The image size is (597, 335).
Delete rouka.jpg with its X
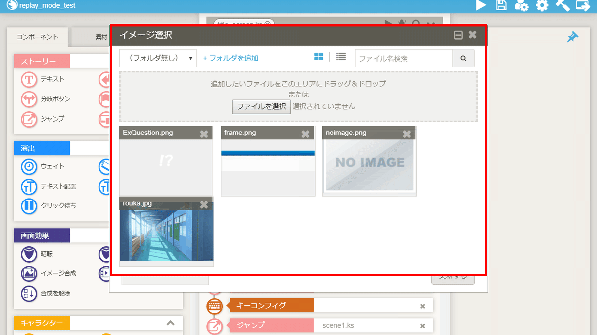(x=204, y=204)
